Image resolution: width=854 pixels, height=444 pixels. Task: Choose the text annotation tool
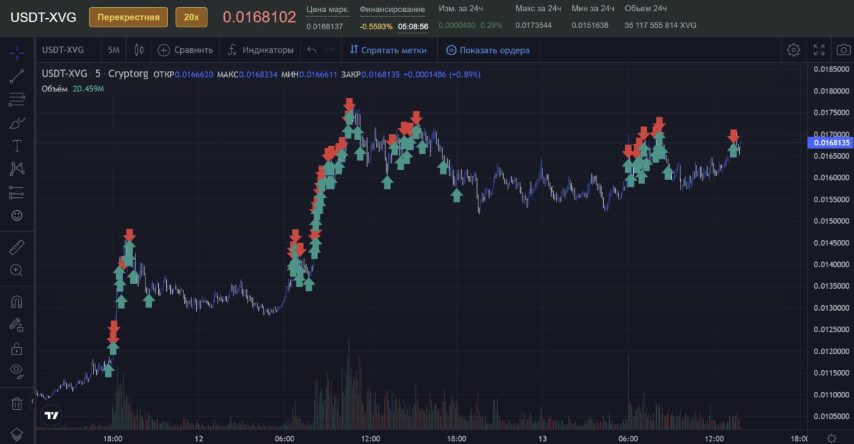pos(17,146)
